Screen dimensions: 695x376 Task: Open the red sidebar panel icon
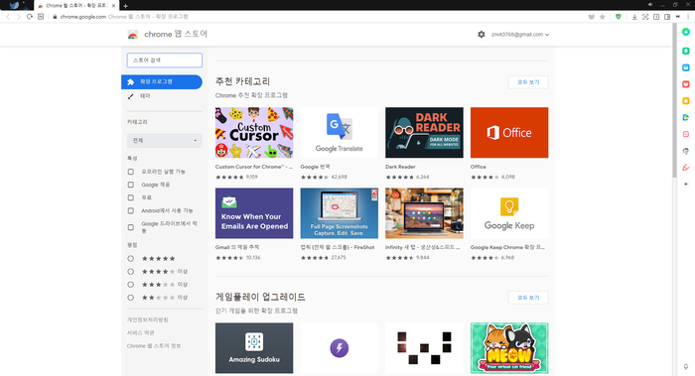pos(686,84)
